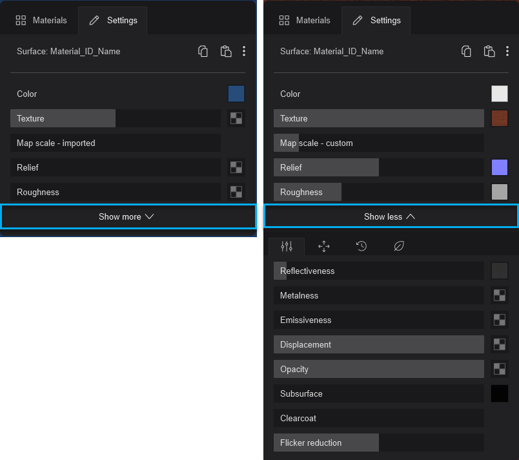This screenshot has height=460, width=519.
Task: Click the dark gray Reflectiveness swatch
Action: pos(500,271)
